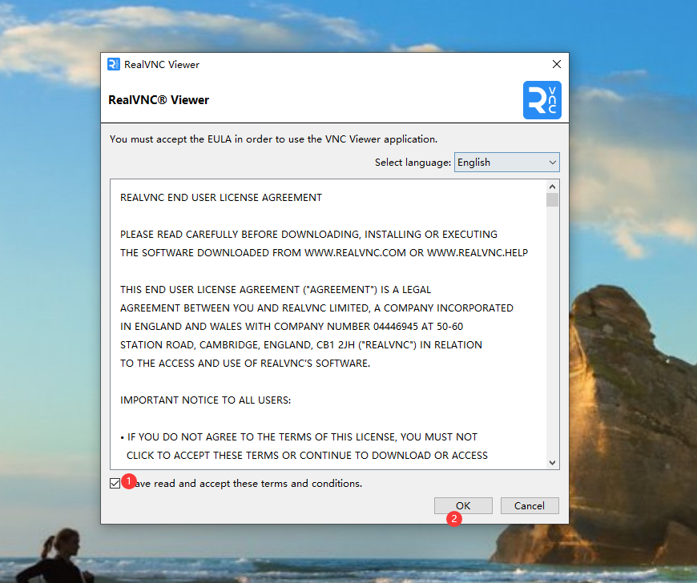Click the RealVNC title bar app icon
This screenshot has height=583, width=697.
click(113, 64)
